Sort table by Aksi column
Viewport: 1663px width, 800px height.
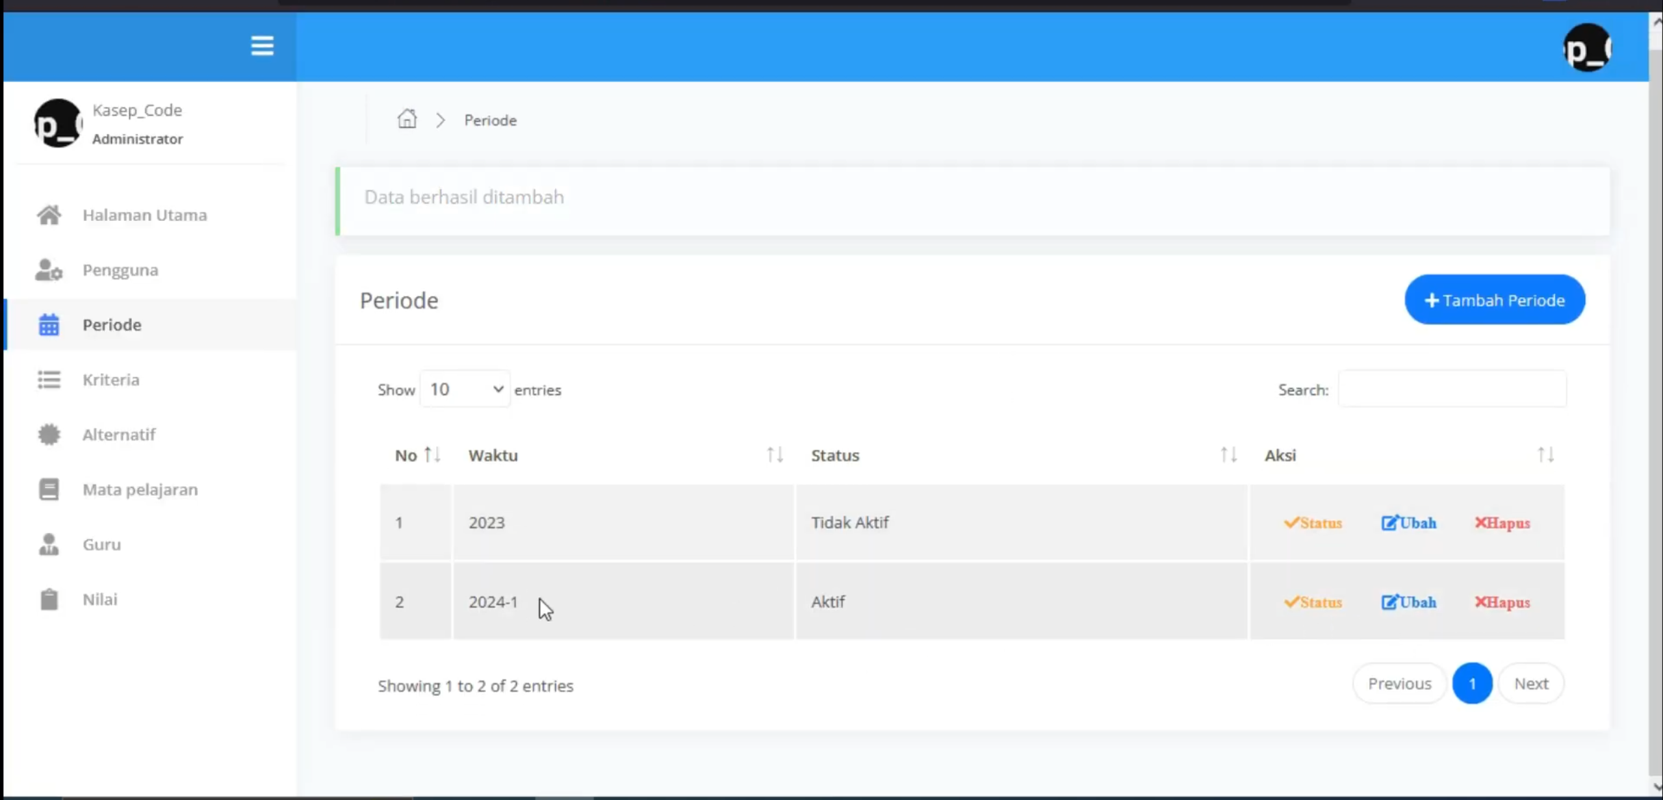(1407, 455)
